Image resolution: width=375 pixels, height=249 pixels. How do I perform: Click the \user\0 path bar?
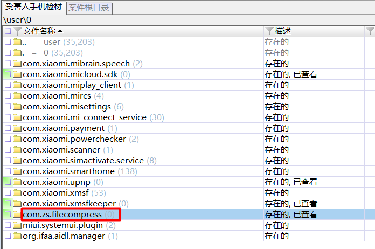click(189, 20)
